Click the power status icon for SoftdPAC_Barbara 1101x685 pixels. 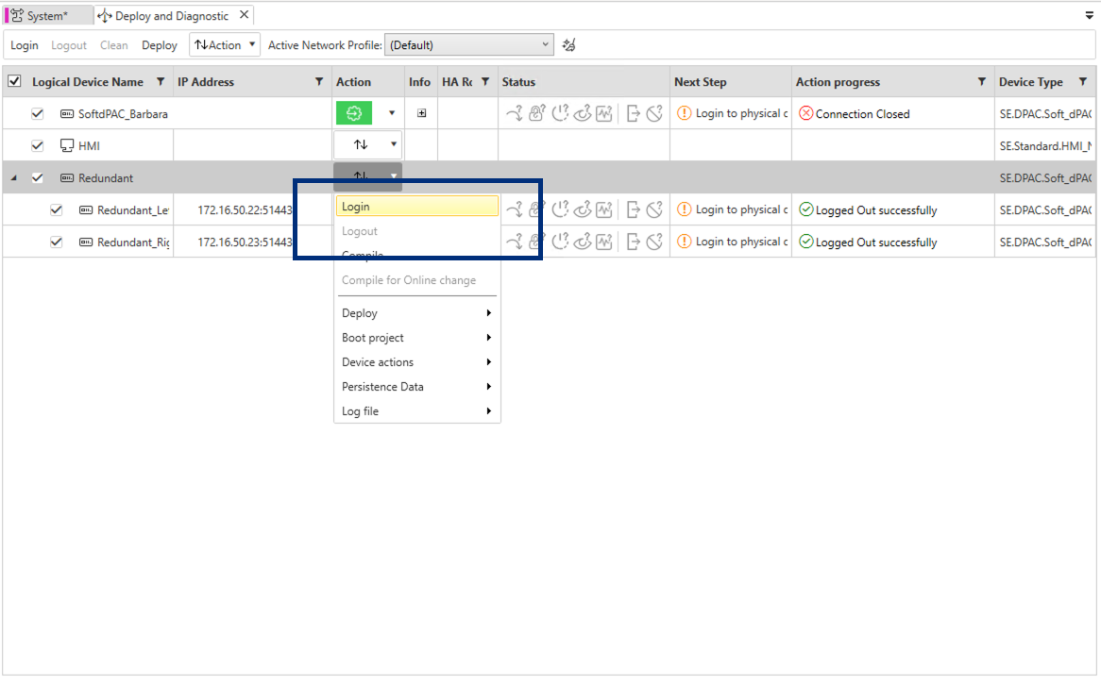point(560,113)
